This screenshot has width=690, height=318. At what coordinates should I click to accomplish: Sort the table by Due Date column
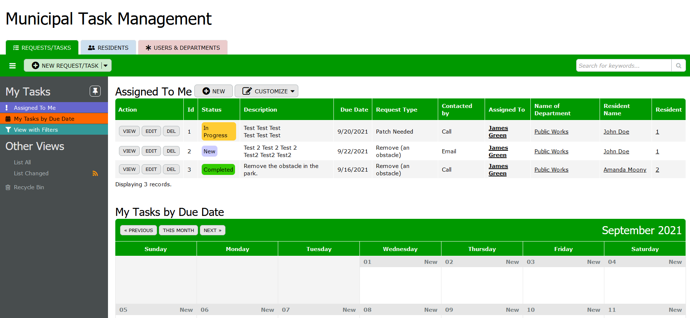(354, 109)
